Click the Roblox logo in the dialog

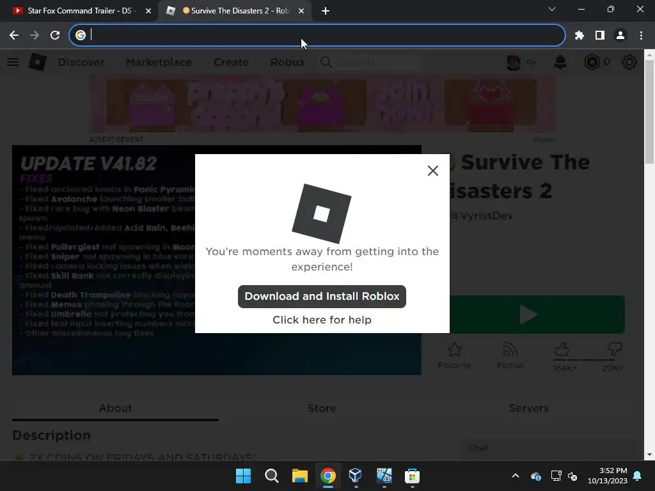coord(322,214)
